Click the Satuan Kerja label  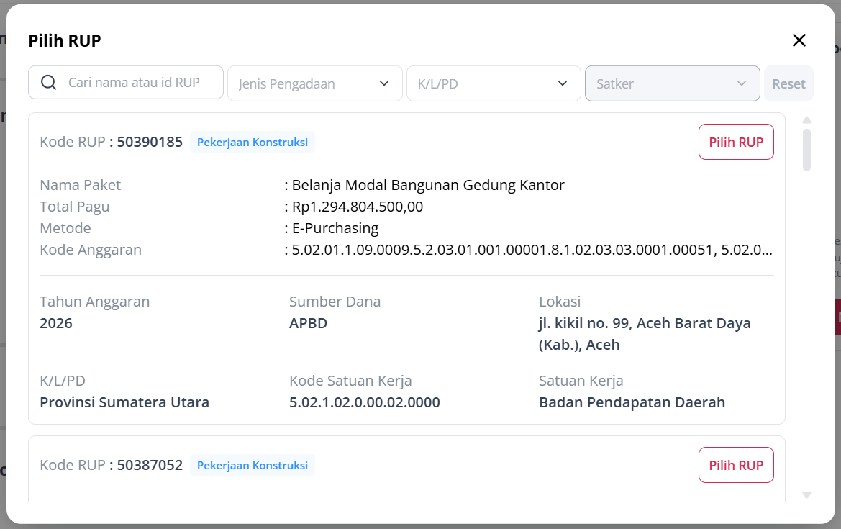pyautogui.click(x=581, y=381)
